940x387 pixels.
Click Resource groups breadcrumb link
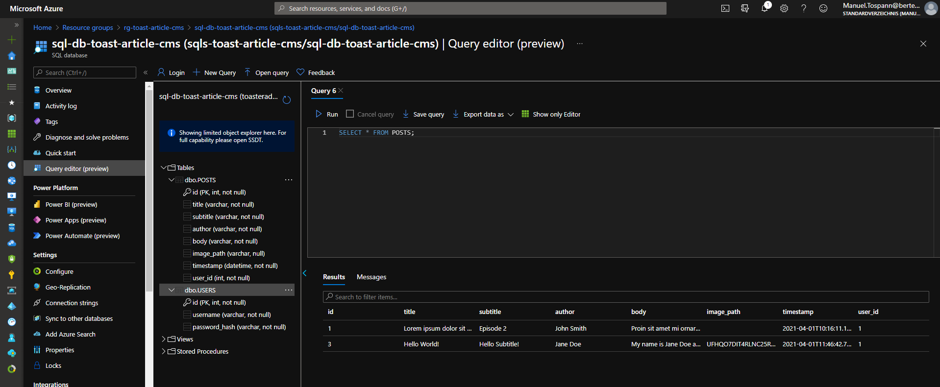pos(88,27)
